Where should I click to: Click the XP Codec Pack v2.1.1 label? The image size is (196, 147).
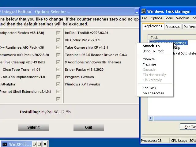click(82, 40)
